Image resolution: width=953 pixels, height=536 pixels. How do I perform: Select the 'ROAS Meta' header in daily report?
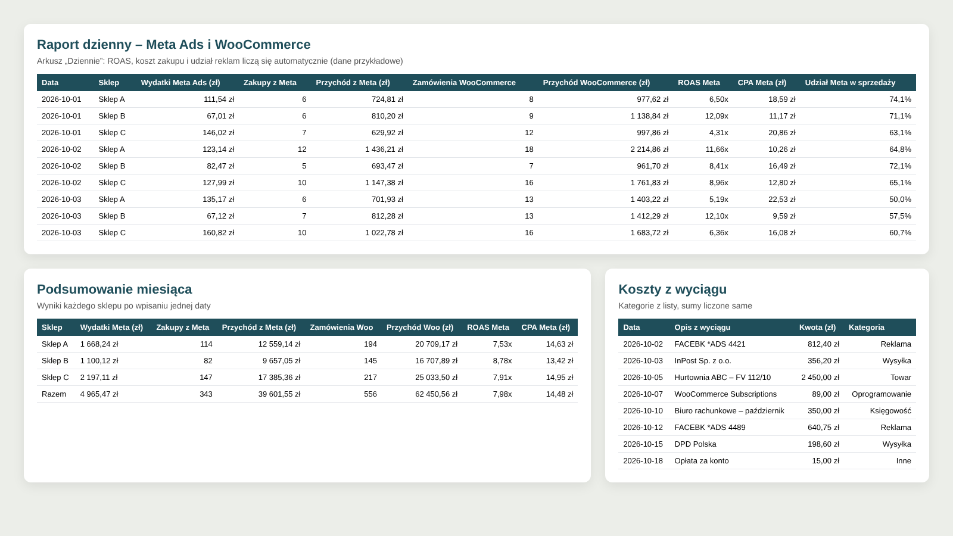point(699,83)
